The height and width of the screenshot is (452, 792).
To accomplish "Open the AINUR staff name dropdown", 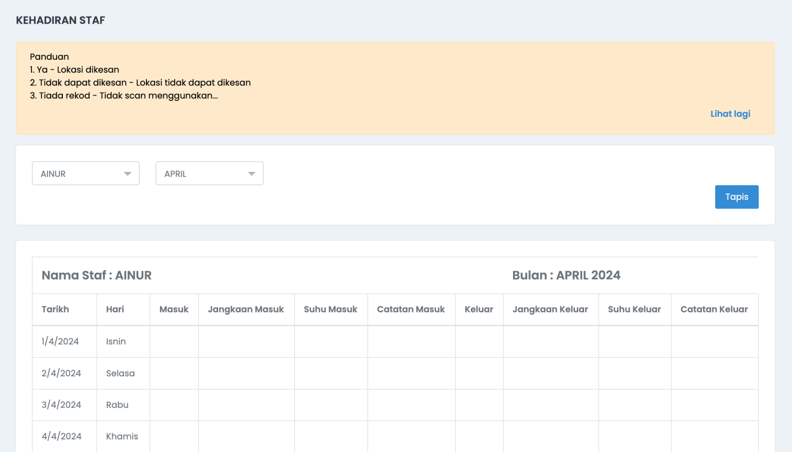I will (86, 173).
